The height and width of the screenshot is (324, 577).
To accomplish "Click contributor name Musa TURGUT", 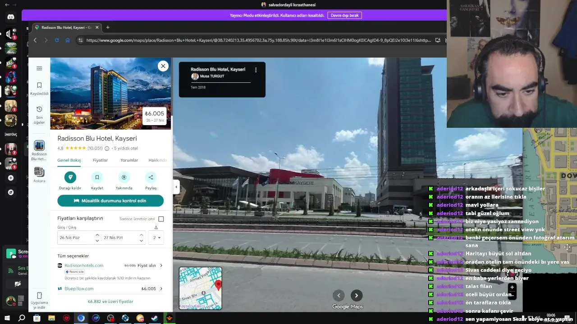I will pyautogui.click(x=212, y=76).
